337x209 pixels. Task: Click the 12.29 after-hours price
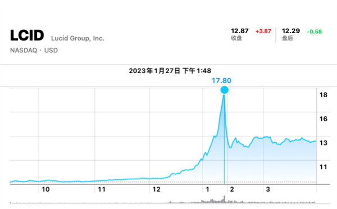tap(291, 31)
